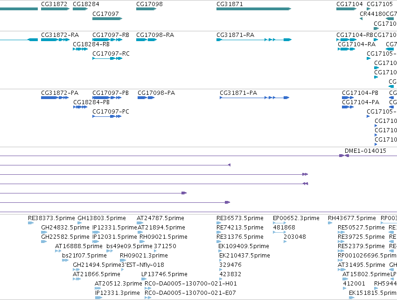Select transcript CG17097-RB
This screenshot has width=397, height=300.
point(107,40)
